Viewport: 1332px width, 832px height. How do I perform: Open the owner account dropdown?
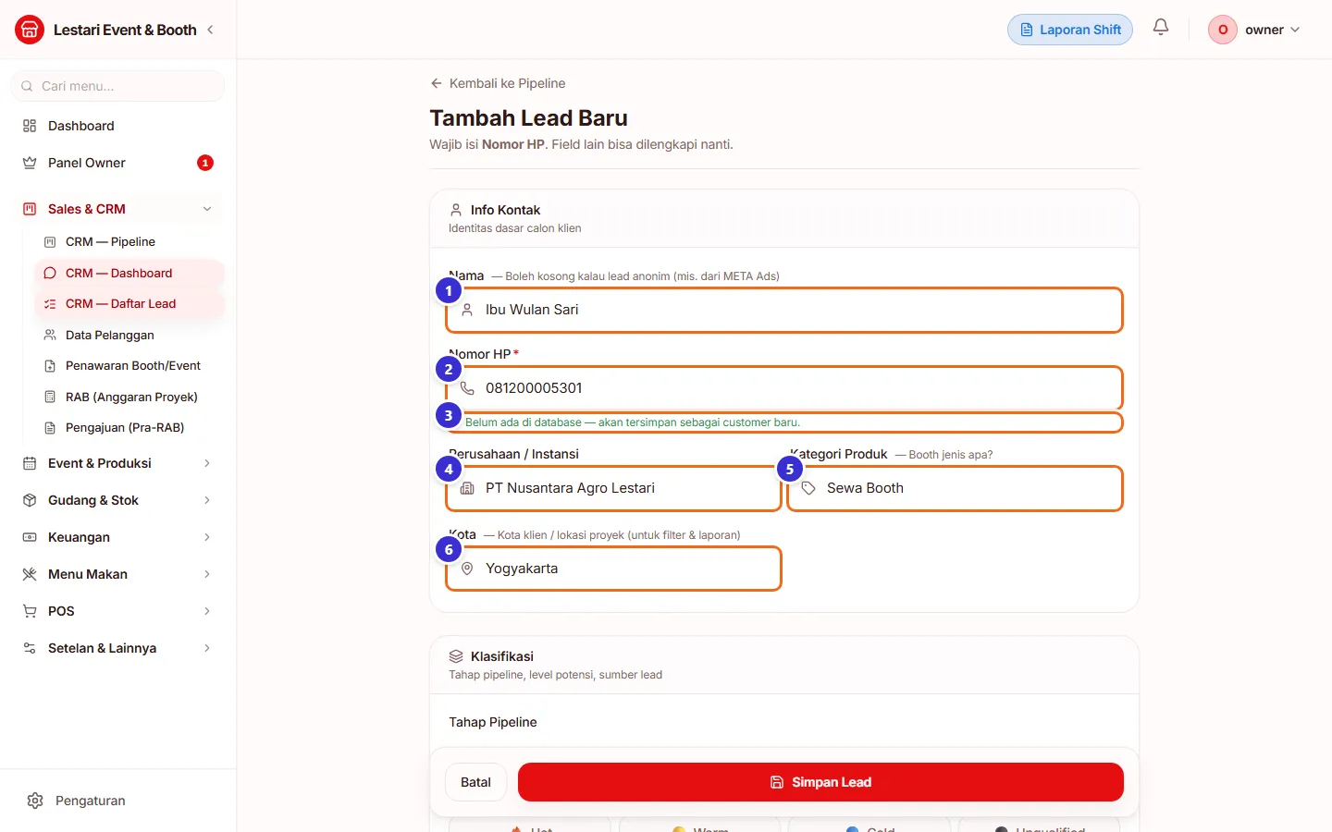1255,30
